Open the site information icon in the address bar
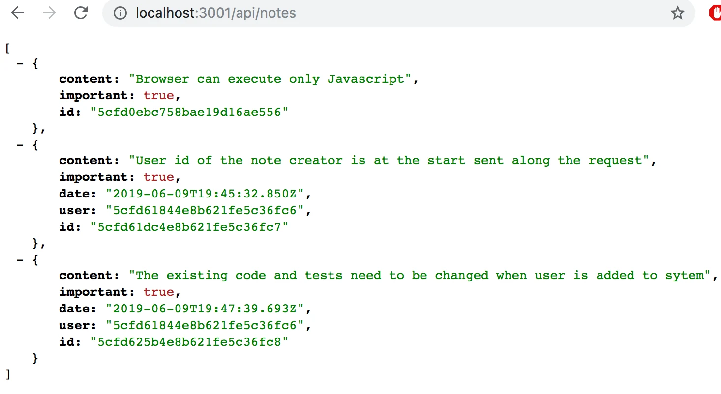The height and width of the screenshot is (394, 721). pos(120,13)
